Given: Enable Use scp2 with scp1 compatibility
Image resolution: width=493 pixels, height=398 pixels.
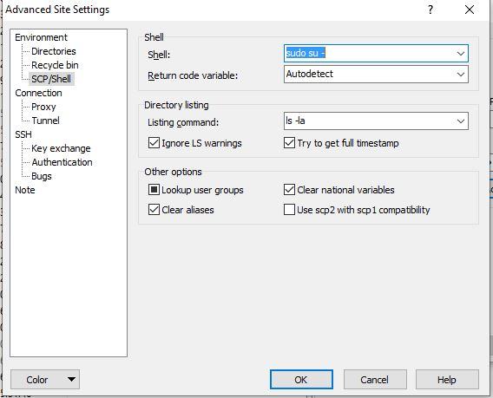Looking at the screenshot, I should coord(289,210).
